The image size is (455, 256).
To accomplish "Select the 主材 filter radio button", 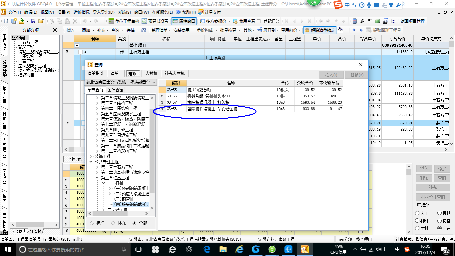I will [417, 228].
